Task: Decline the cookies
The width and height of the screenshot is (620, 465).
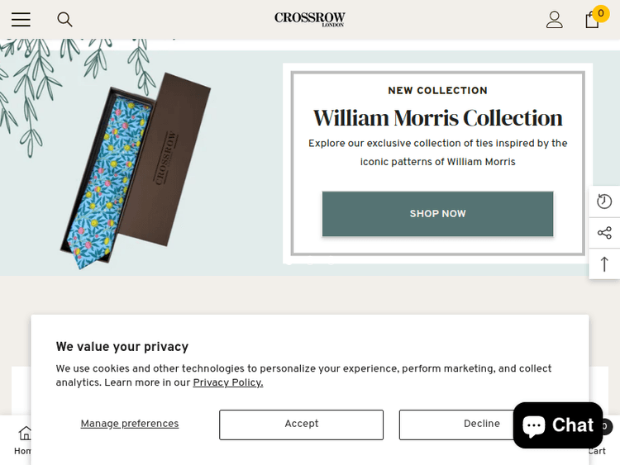Action: (453, 425)
